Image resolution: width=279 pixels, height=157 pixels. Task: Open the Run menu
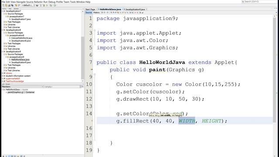pos(45,2)
